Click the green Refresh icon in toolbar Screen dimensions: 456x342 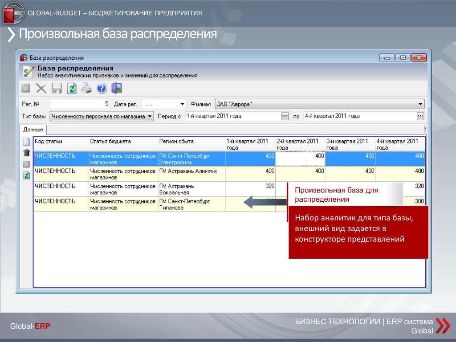[x=72, y=88]
